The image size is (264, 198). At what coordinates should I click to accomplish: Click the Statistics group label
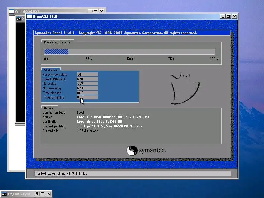[51, 70]
